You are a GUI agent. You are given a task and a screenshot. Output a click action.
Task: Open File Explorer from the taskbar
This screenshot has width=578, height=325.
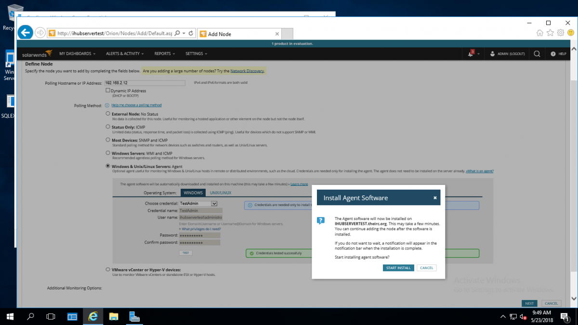coord(114,316)
